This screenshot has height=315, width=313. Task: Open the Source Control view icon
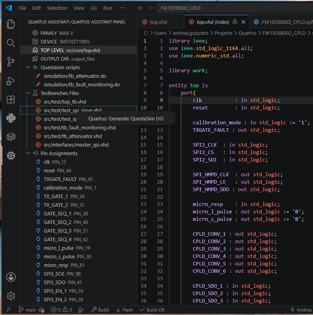tap(11, 62)
